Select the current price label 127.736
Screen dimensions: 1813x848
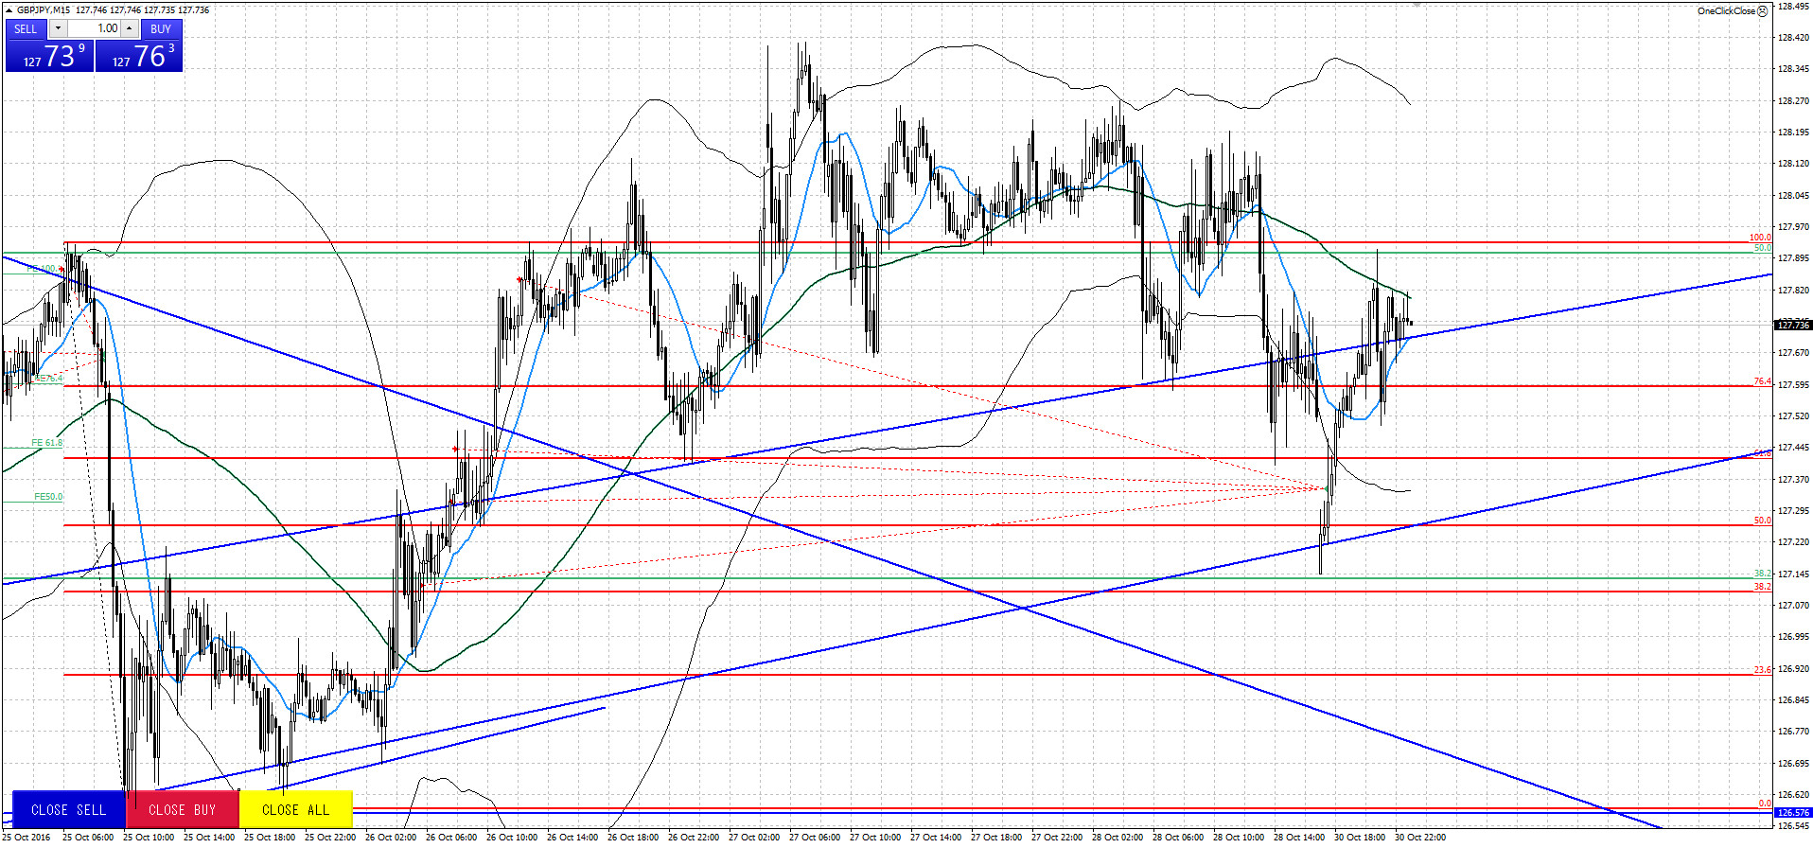click(x=1793, y=325)
